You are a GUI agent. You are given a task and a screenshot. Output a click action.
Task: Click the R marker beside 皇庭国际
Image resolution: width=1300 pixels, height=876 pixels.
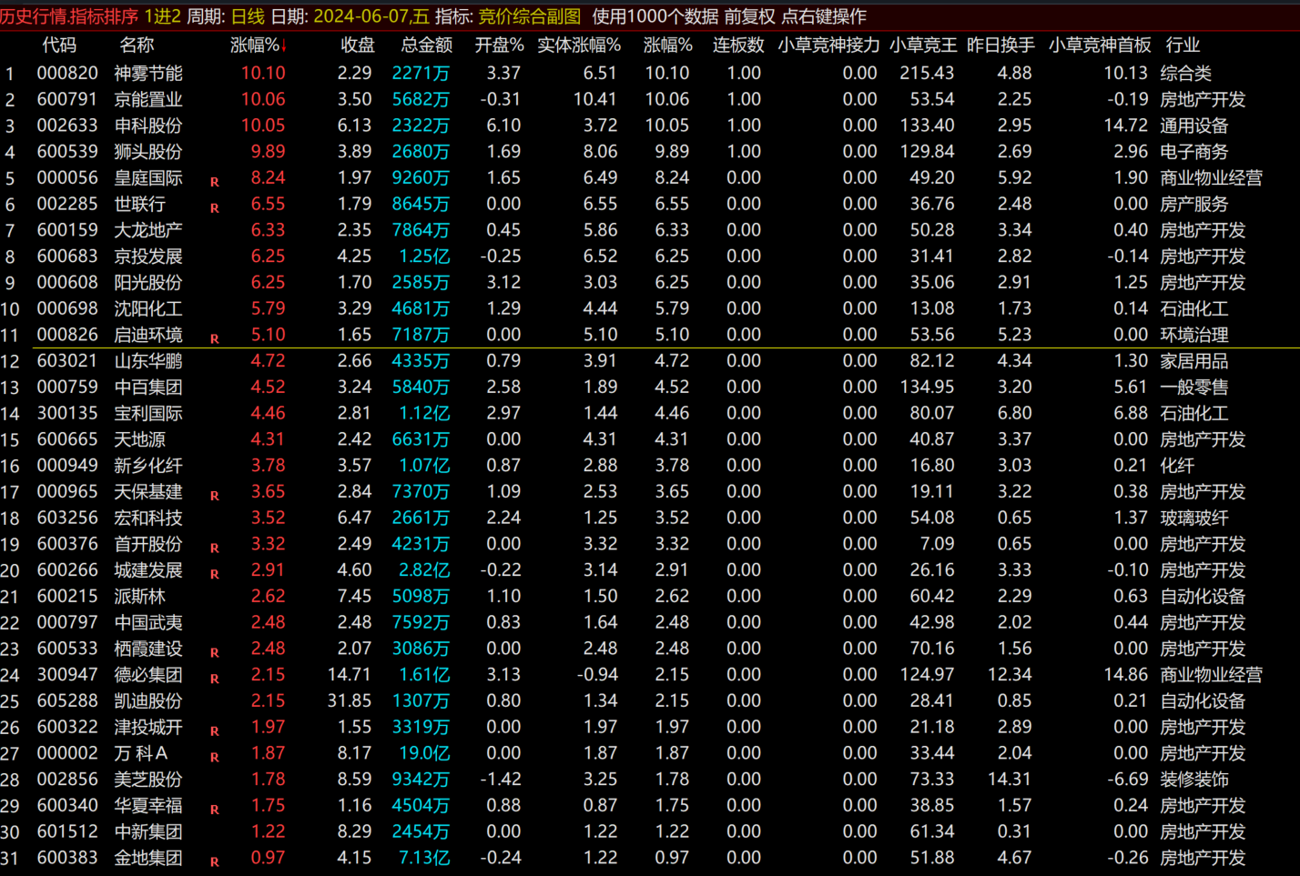[x=215, y=182]
